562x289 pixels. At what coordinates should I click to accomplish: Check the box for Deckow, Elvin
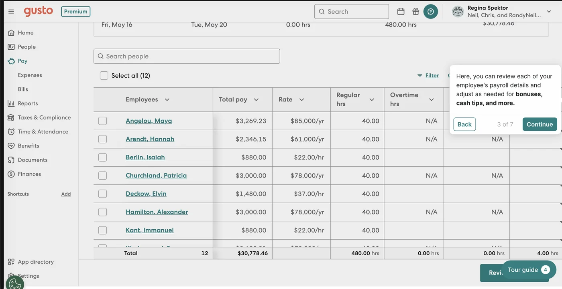click(x=103, y=194)
